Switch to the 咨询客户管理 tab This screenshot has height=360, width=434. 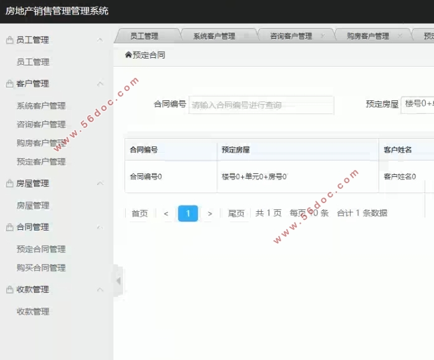point(291,36)
